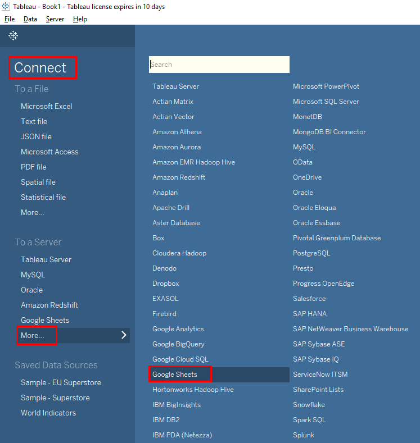The image size is (420, 443).
Task: Select PostgreSQL connector
Action: (x=311, y=253)
